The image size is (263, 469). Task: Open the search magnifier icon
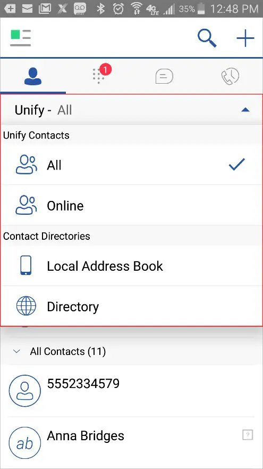click(207, 38)
